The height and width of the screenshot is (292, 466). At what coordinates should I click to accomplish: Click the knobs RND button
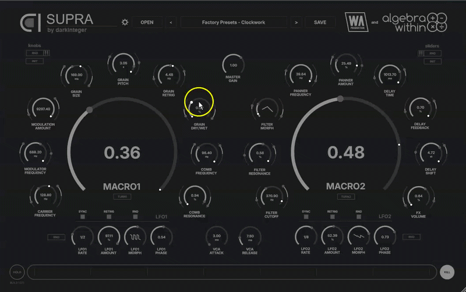coord(35,53)
